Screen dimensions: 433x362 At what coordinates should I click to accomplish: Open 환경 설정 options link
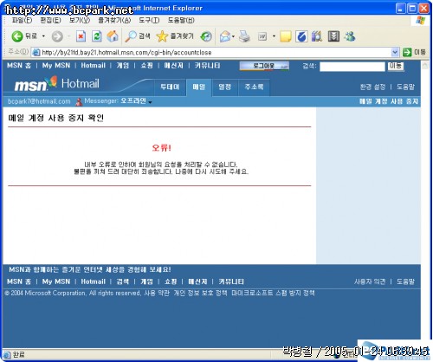pos(372,87)
